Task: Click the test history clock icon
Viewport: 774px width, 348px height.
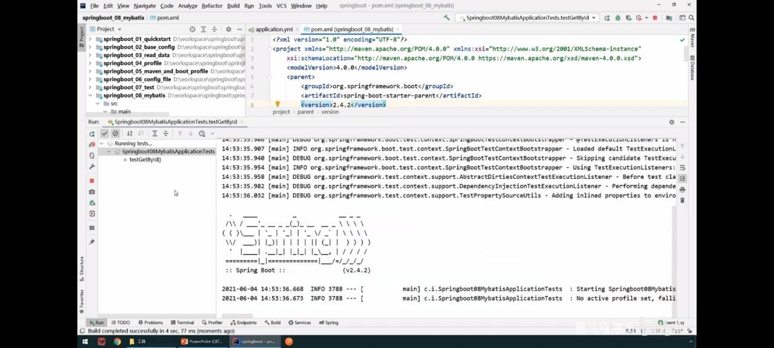Action: (202, 134)
